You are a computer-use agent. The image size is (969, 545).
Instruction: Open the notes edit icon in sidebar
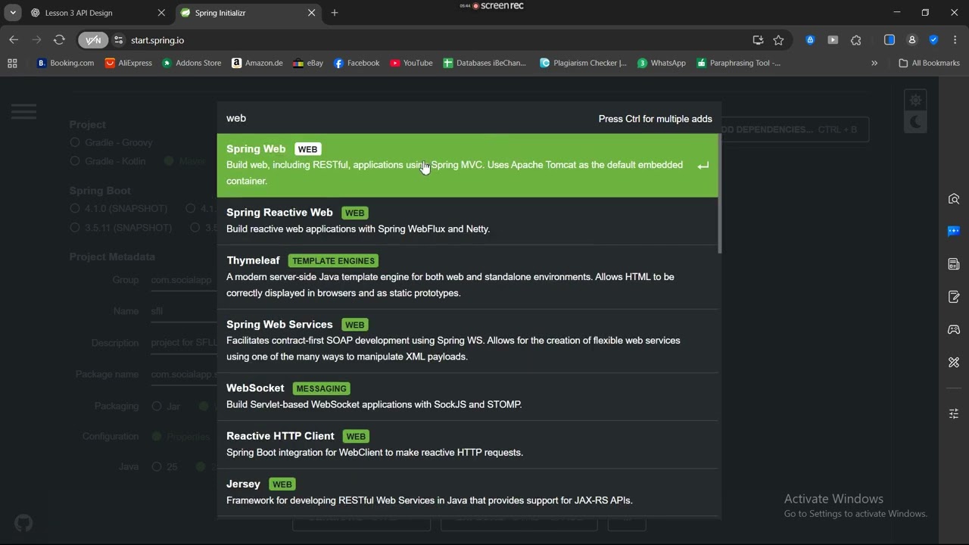point(954,297)
